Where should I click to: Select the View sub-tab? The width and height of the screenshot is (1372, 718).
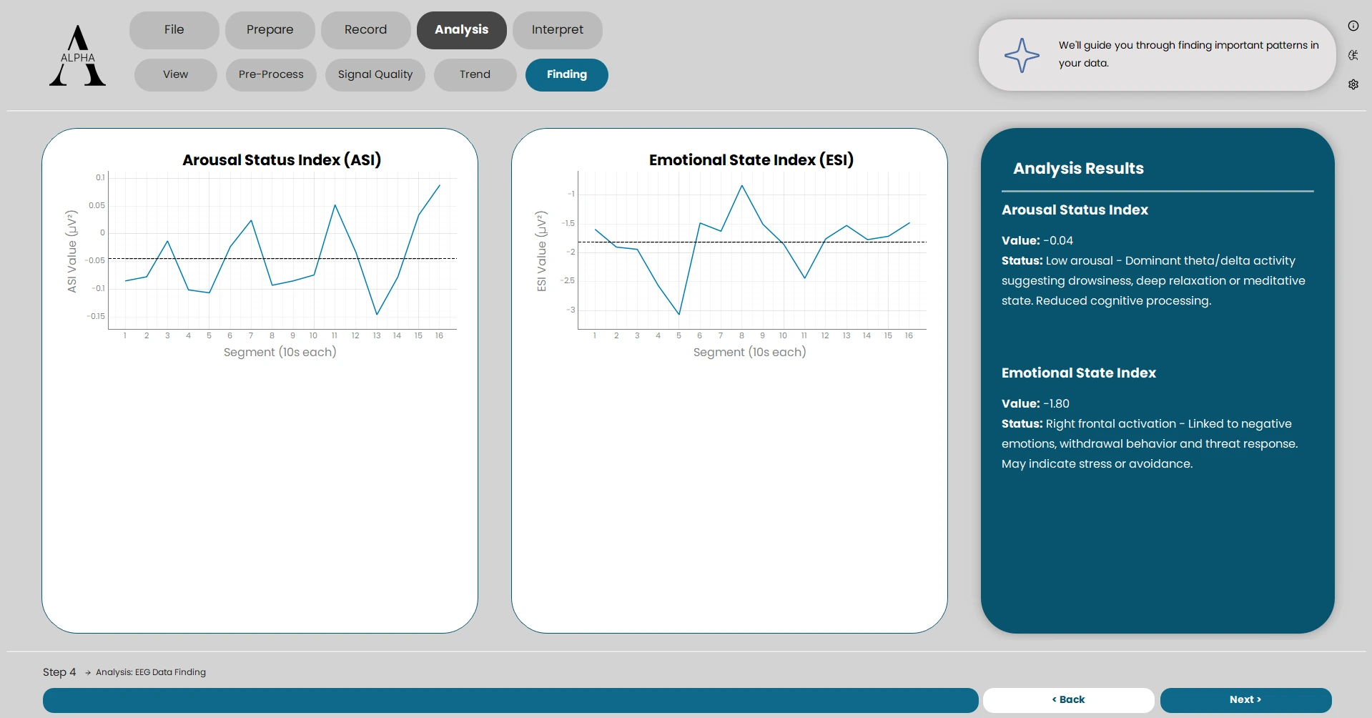(x=175, y=75)
